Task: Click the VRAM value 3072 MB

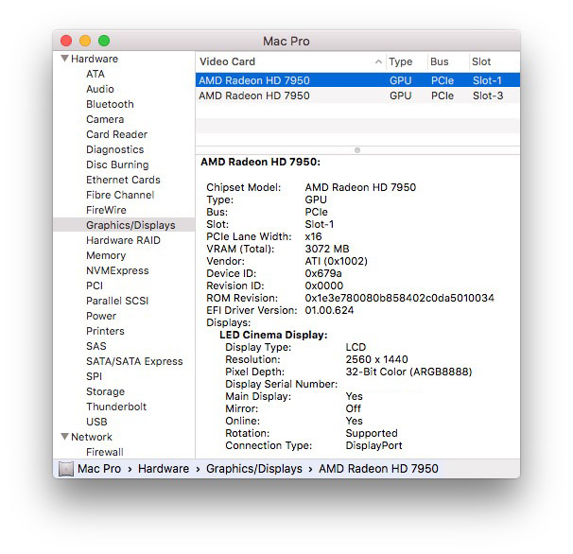Action: (327, 249)
